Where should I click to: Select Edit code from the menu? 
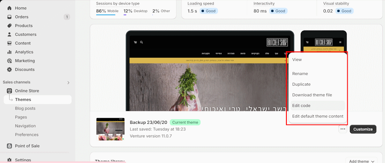pos(301,106)
